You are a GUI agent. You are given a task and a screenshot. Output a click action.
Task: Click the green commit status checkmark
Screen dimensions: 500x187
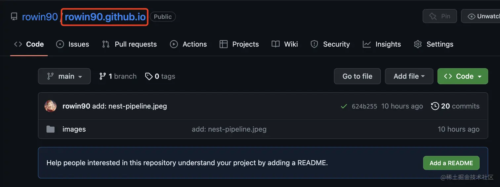pos(344,106)
